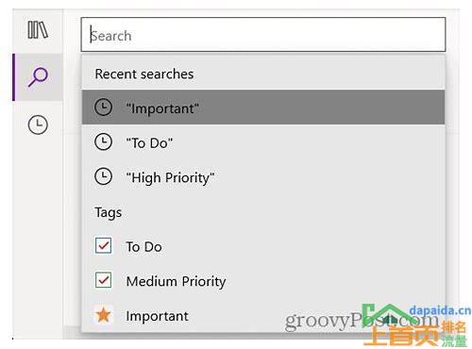The height and width of the screenshot is (349, 472).
Task: Click the orange star icon for Important tag
Action: pyautogui.click(x=103, y=315)
